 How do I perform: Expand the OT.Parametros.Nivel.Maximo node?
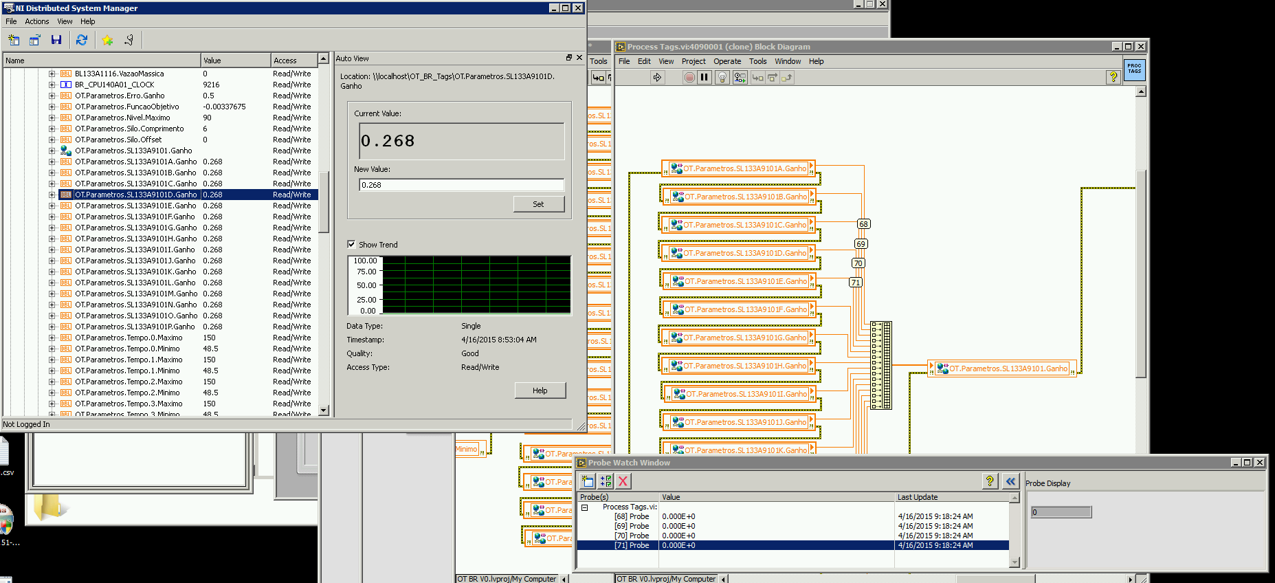52,118
